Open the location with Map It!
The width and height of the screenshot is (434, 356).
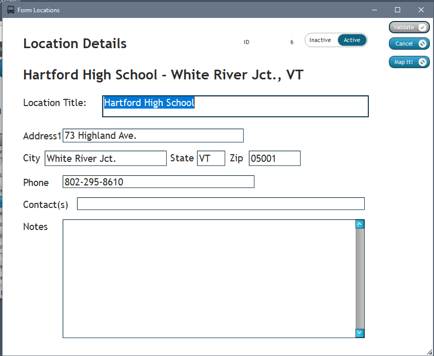pos(409,62)
